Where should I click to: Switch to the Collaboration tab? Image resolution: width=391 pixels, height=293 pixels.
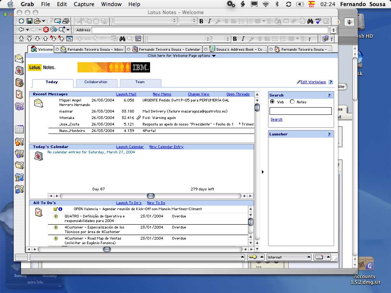[96, 82]
